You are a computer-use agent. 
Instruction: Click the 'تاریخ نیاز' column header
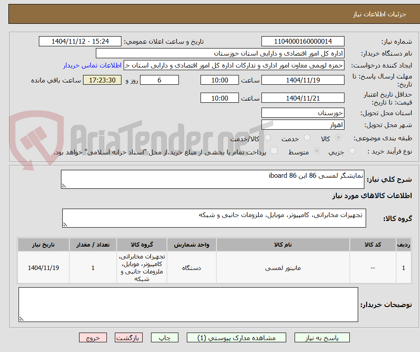tap(43, 245)
